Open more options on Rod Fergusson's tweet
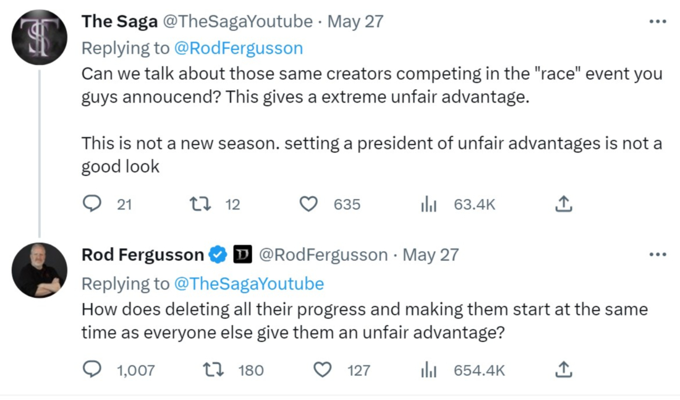680x400 pixels. 657,255
